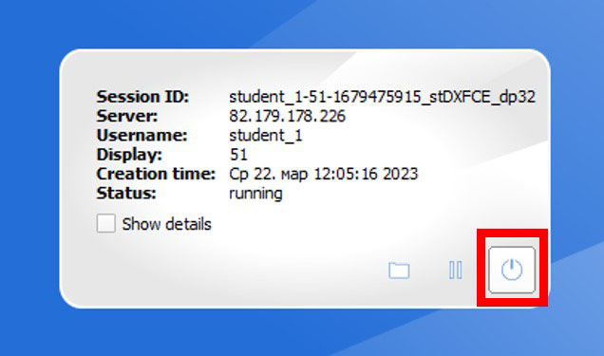This screenshot has height=356, width=604.
Task: Terminate the session with the power icon
Action: [512, 270]
